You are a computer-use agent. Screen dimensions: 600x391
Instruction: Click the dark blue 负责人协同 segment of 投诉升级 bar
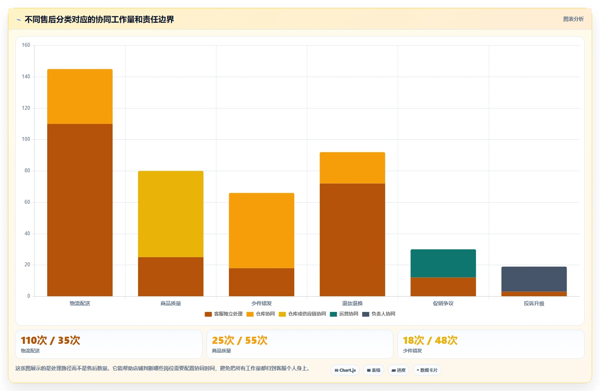pos(534,279)
